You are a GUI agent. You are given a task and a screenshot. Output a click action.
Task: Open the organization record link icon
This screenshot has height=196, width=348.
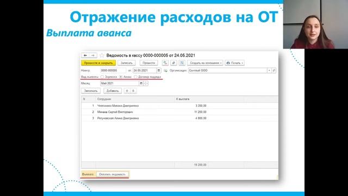click(x=274, y=70)
